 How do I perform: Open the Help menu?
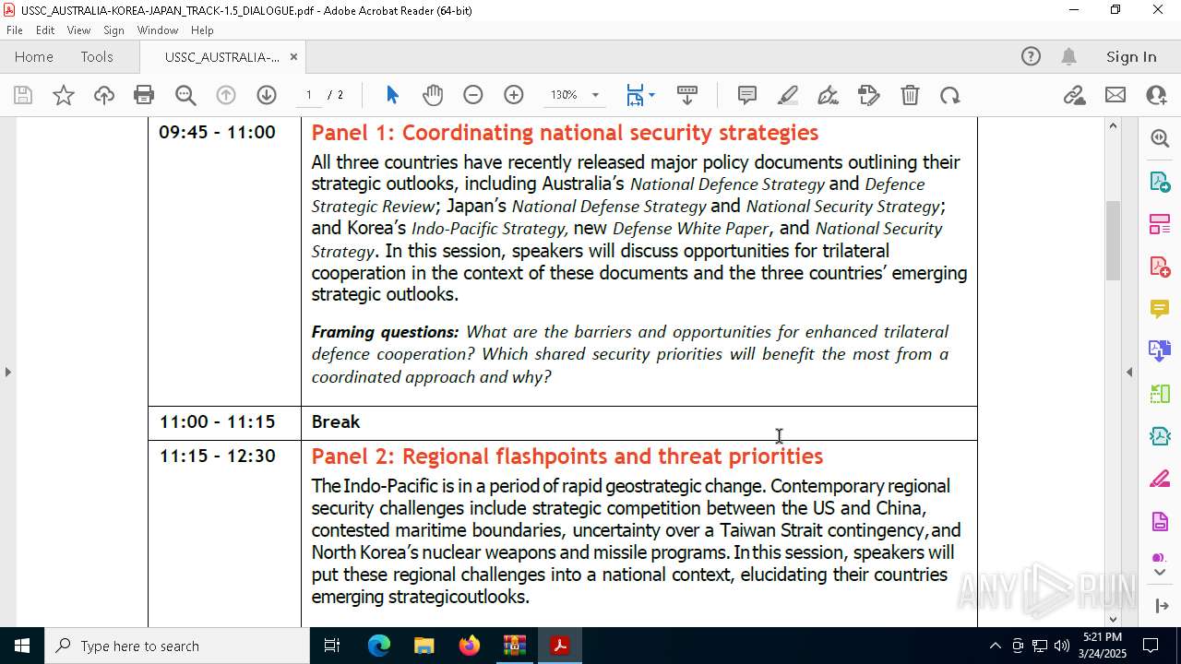[202, 30]
